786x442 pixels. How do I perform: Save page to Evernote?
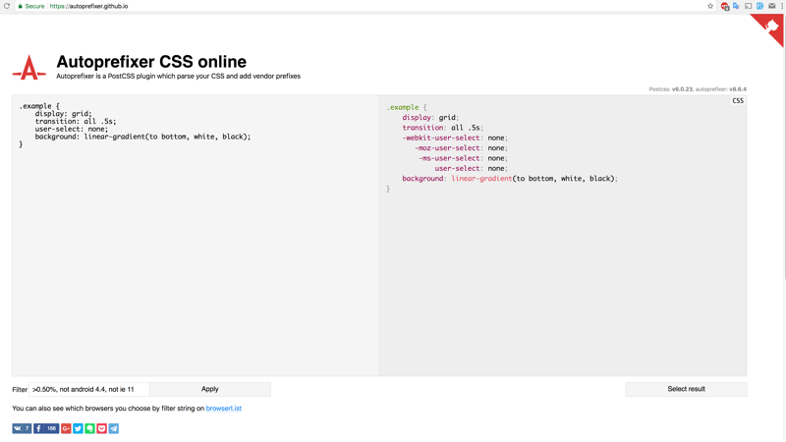pos(89,428)
